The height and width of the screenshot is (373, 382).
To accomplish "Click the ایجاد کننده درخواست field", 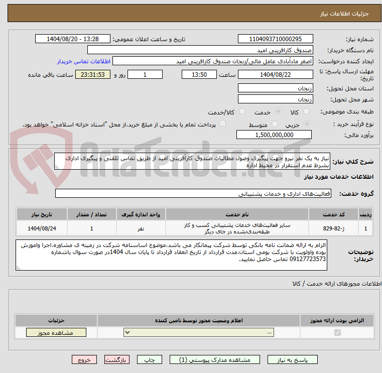I will (213, 61).
